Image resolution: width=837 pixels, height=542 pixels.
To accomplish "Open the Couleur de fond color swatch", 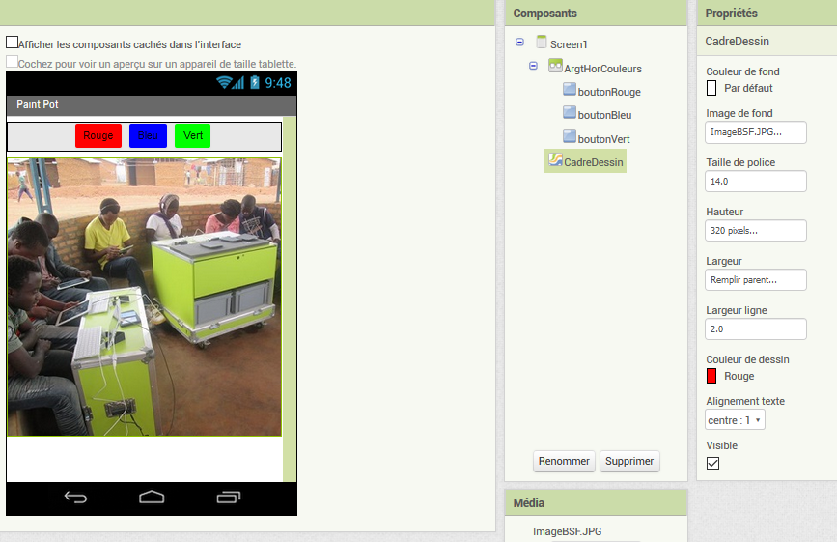I will pyautogui.click(x=711, y=88).
